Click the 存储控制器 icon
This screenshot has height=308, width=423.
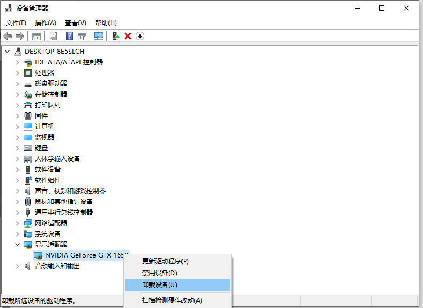pos(28,94)
